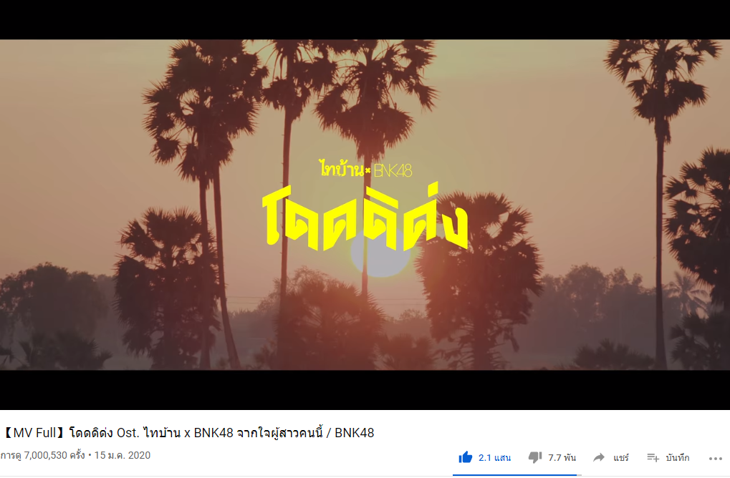Click the share arrow icon

[599, 457]
